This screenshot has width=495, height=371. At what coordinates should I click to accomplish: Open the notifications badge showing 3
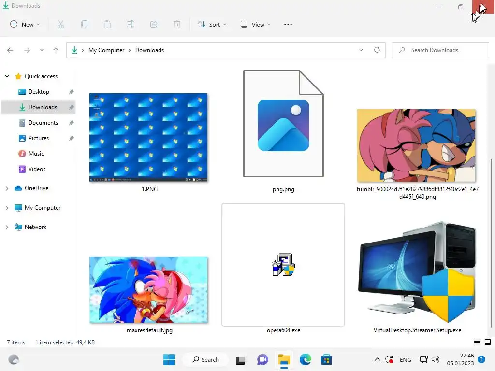coord(481,359)
